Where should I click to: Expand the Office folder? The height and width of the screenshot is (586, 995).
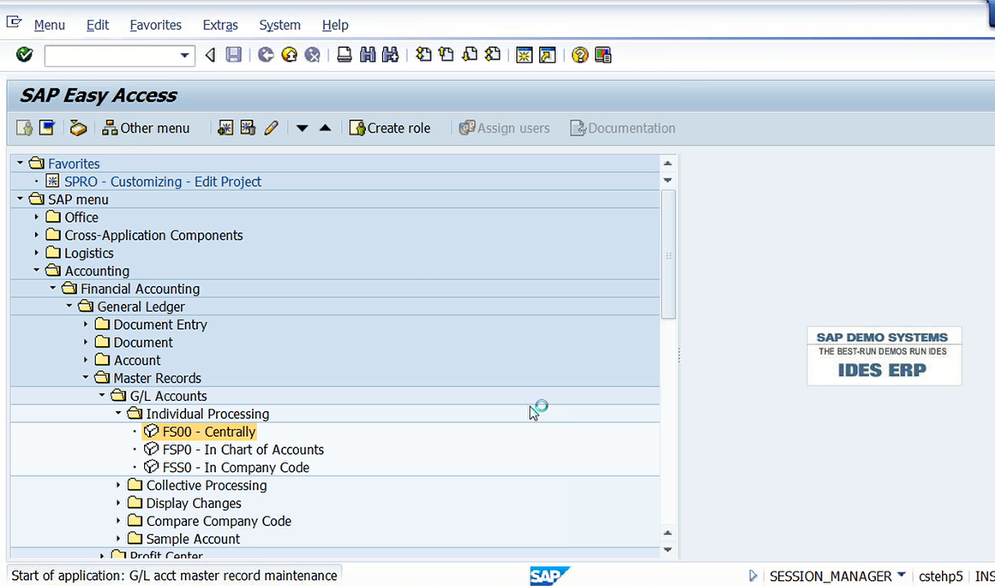point(36,217)
